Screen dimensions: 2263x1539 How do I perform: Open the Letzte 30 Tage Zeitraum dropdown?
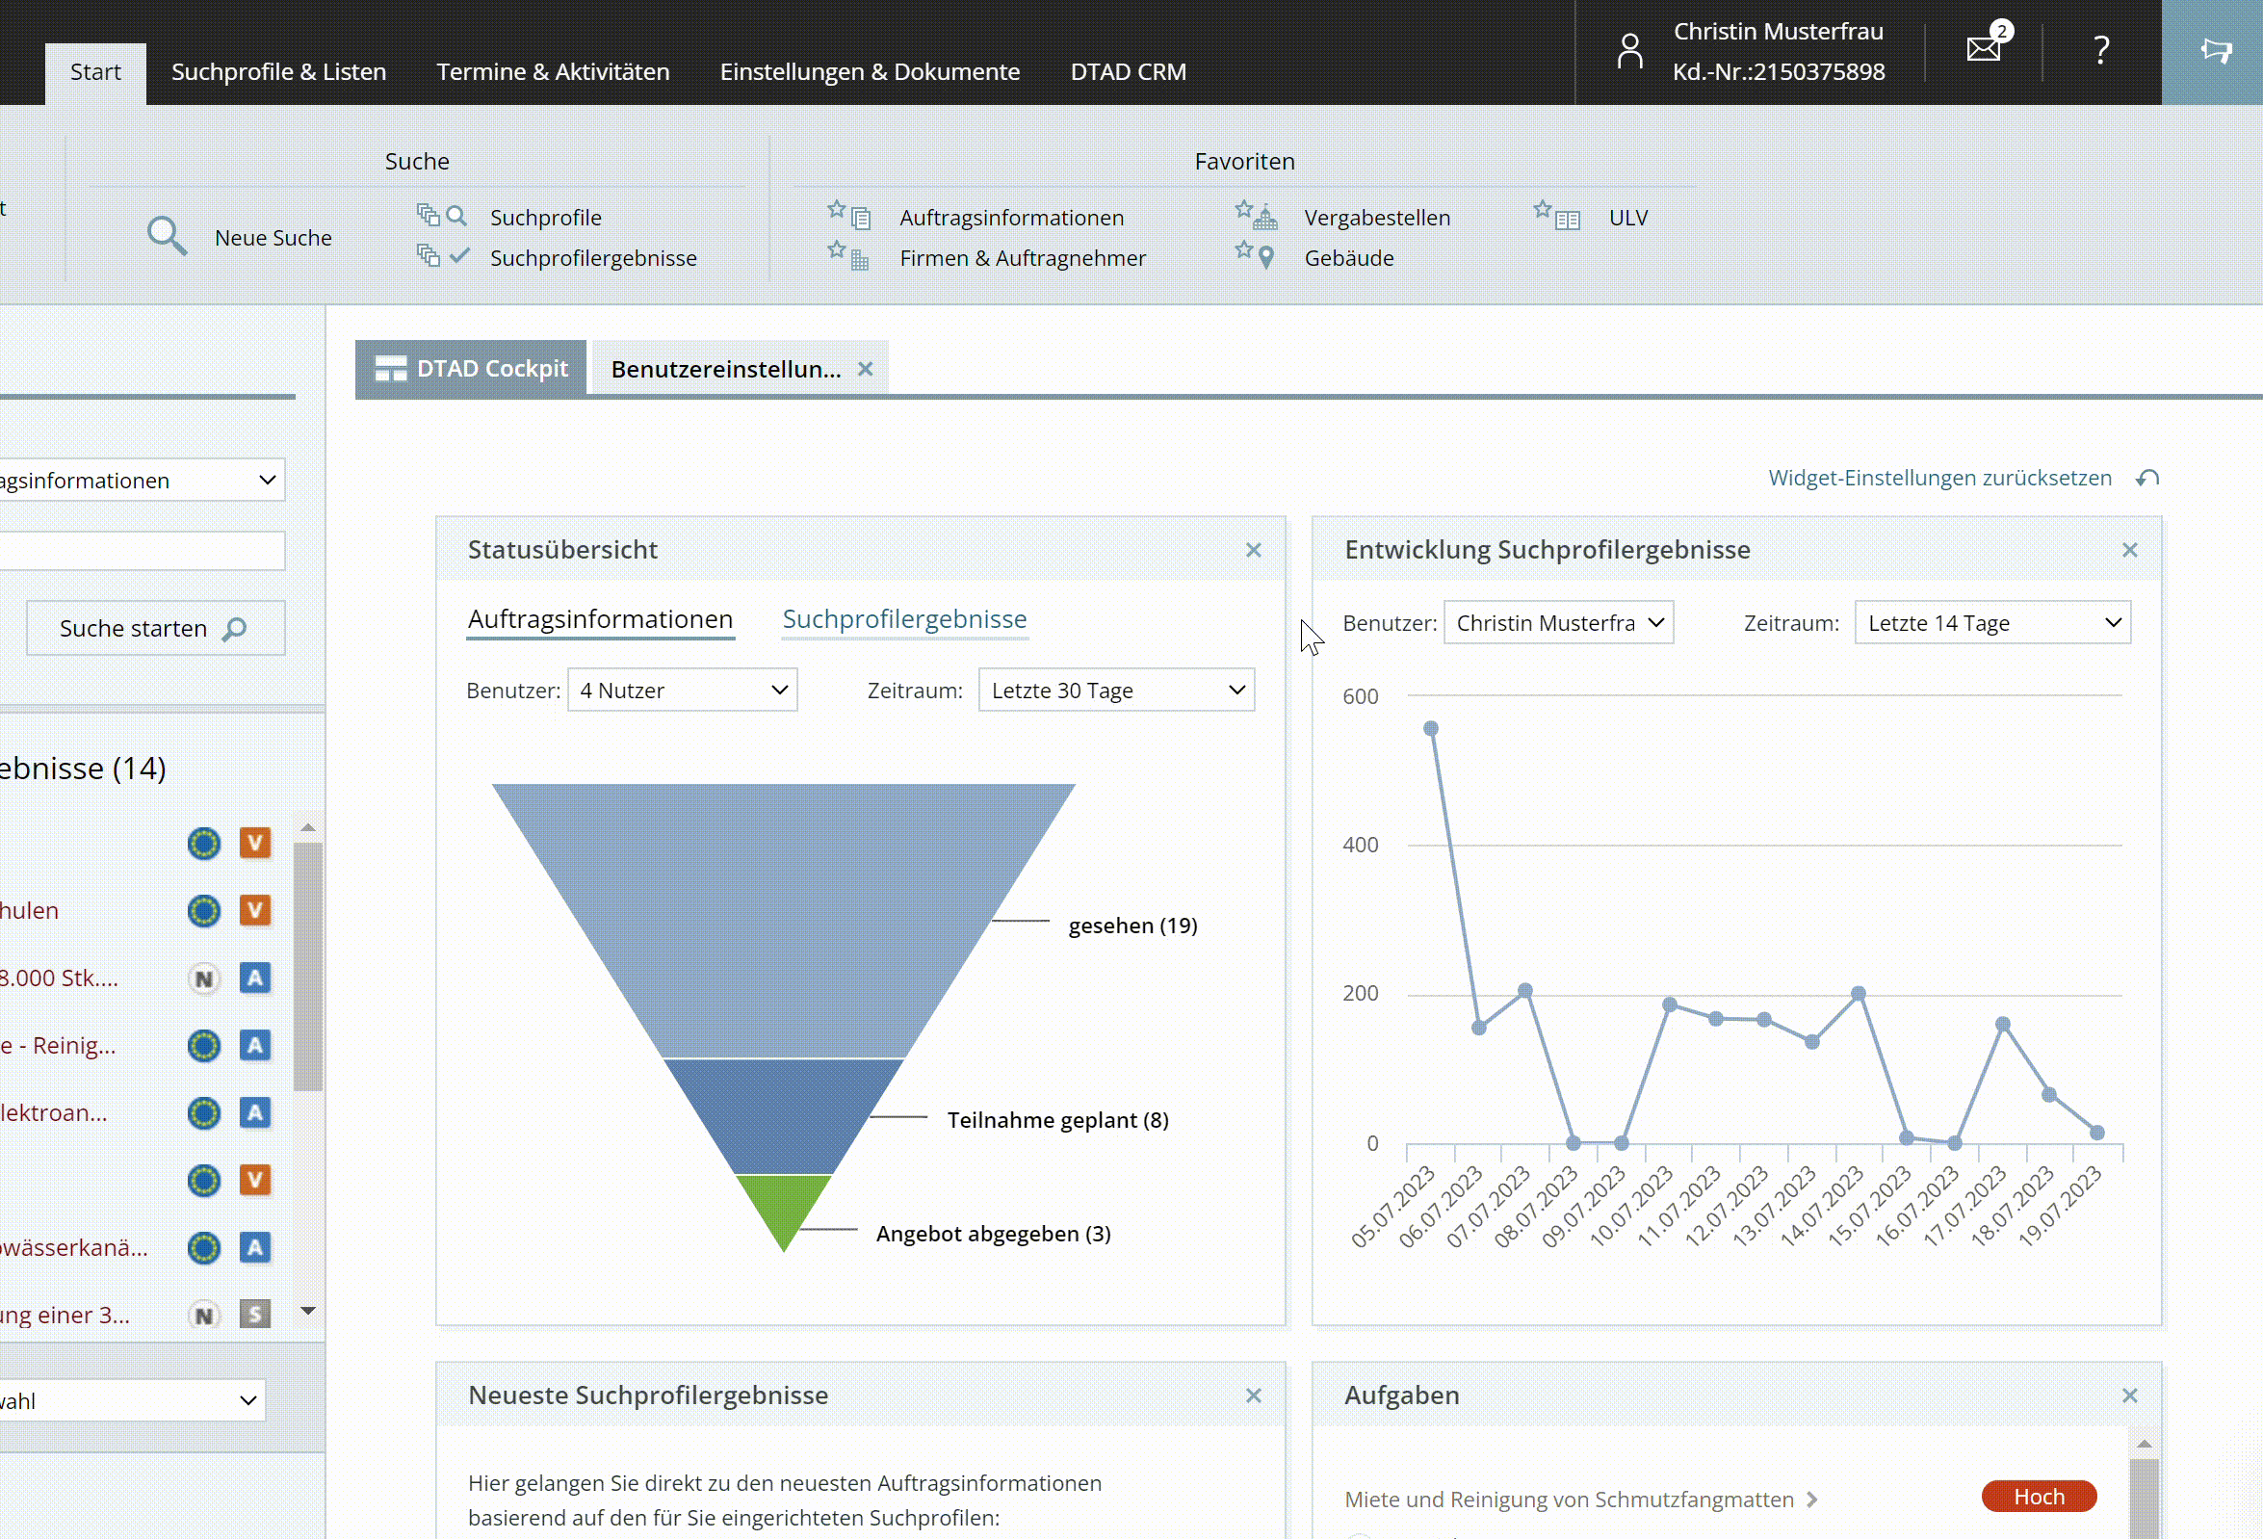coord(1116,690)
